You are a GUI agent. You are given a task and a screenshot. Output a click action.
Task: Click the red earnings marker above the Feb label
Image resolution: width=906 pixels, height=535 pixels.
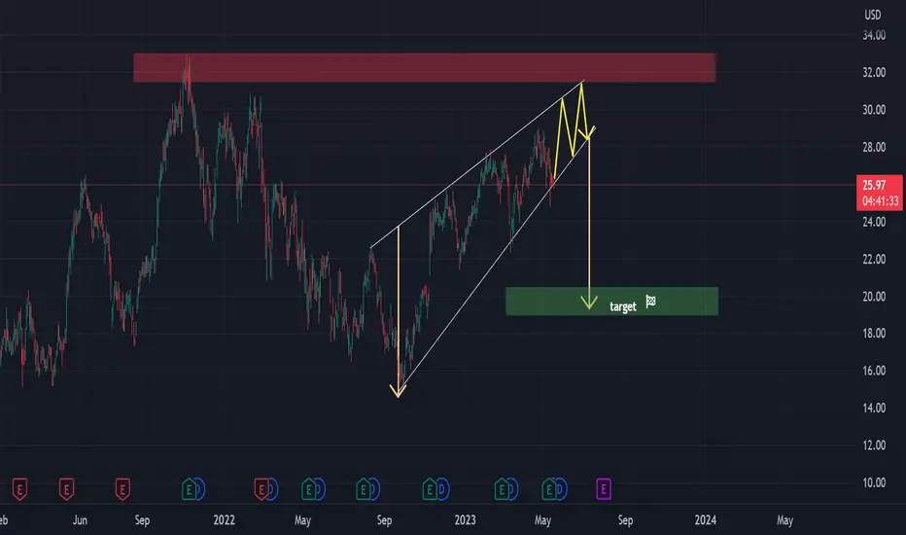(x=19, y=489)
